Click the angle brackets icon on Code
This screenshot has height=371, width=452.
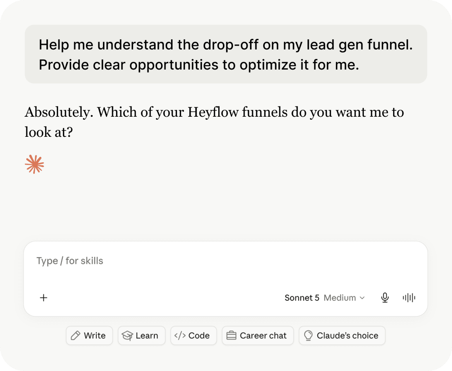tap(180, 335)
